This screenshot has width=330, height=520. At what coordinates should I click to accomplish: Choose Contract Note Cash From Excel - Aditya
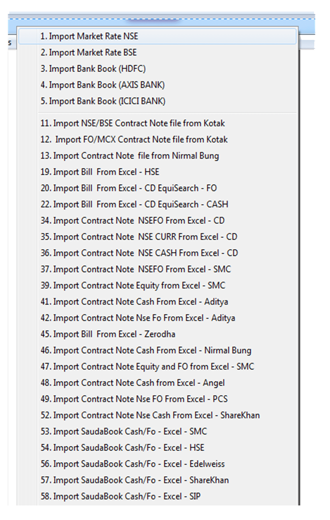(x=158, y=302)
